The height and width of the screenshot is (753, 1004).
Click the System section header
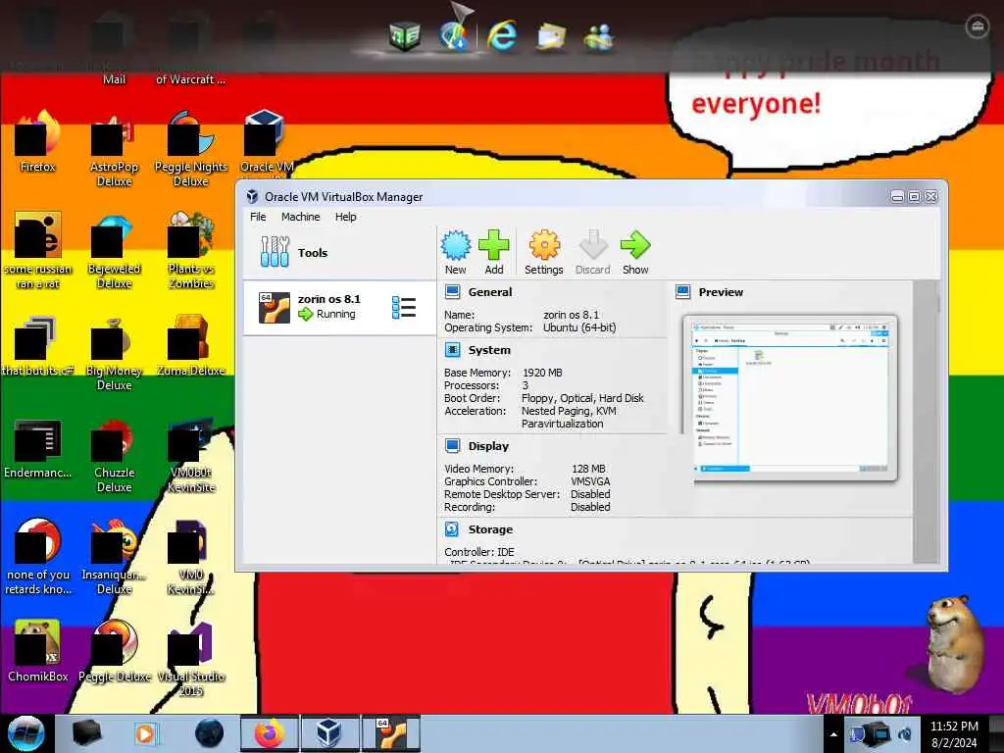click(489, 350)
